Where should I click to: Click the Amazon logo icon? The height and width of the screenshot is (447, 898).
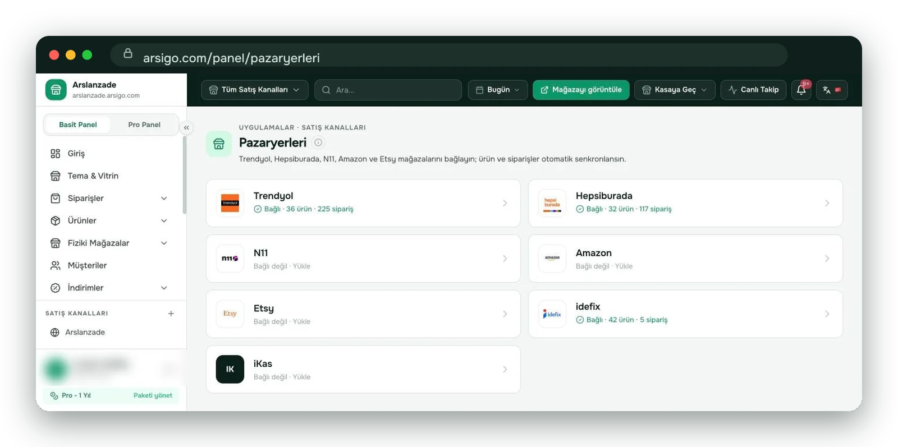click(552, 259)
